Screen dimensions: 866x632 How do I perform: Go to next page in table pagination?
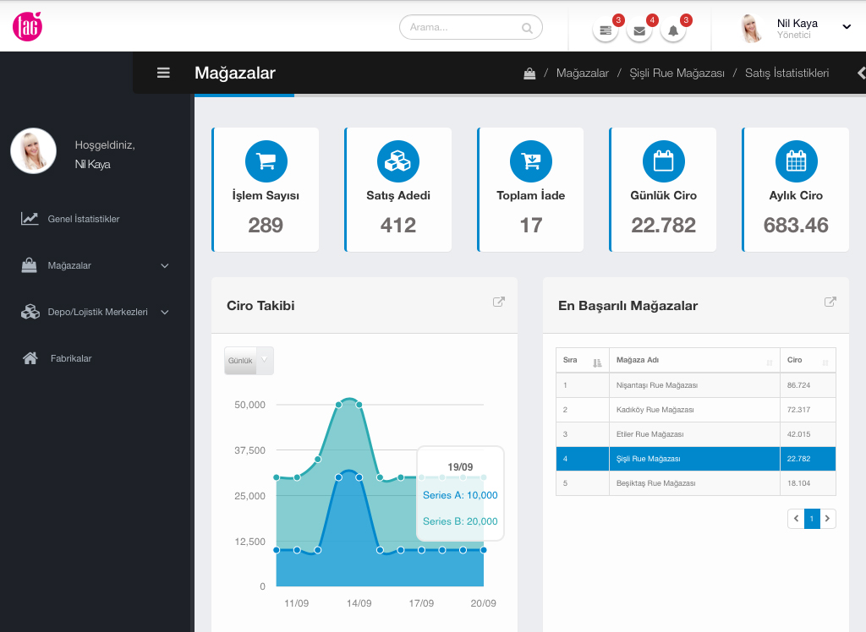828,519
